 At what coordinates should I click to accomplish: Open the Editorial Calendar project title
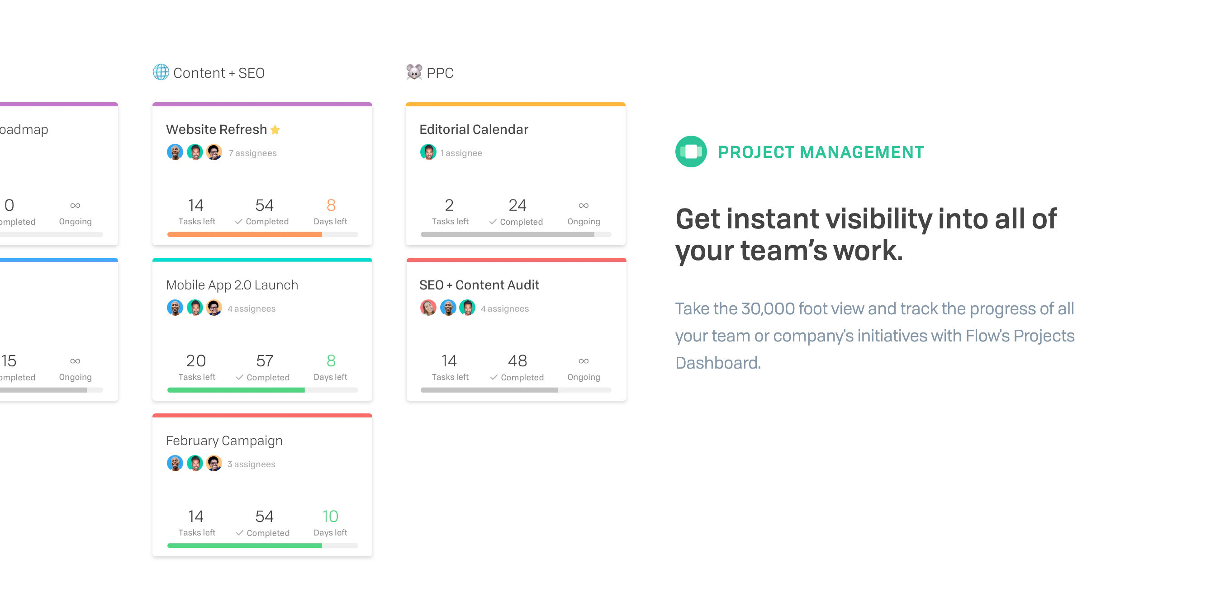[x=474, y=129]
